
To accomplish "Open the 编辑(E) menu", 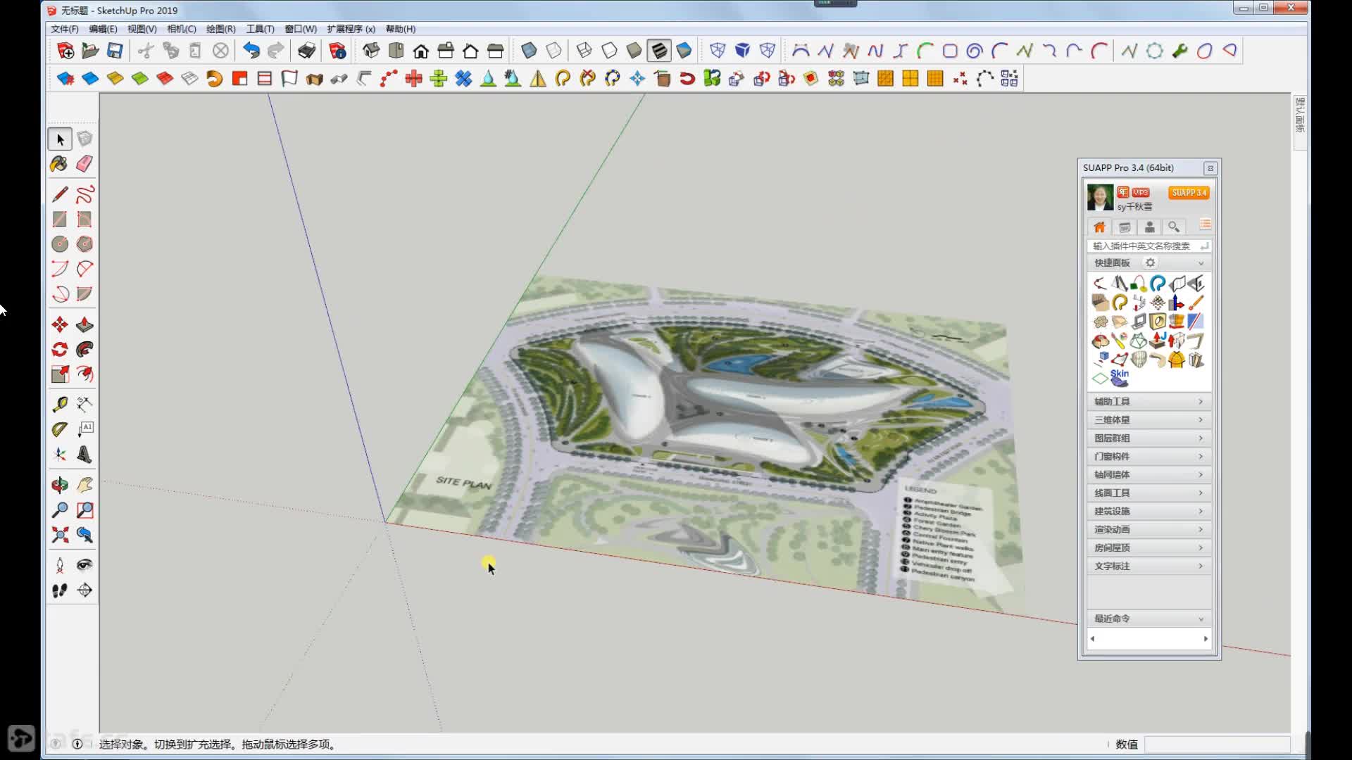I will pyautogui.click(x=103, y=29).
